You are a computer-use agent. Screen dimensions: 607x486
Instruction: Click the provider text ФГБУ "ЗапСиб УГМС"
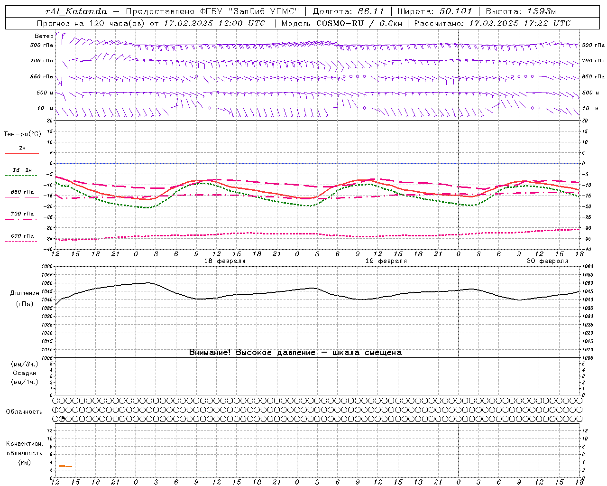249,11
